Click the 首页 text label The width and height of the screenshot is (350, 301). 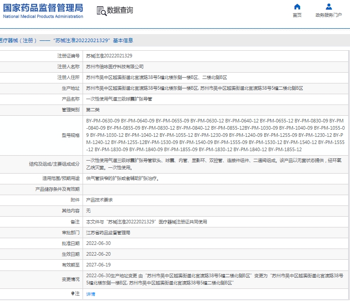(297, 15)
